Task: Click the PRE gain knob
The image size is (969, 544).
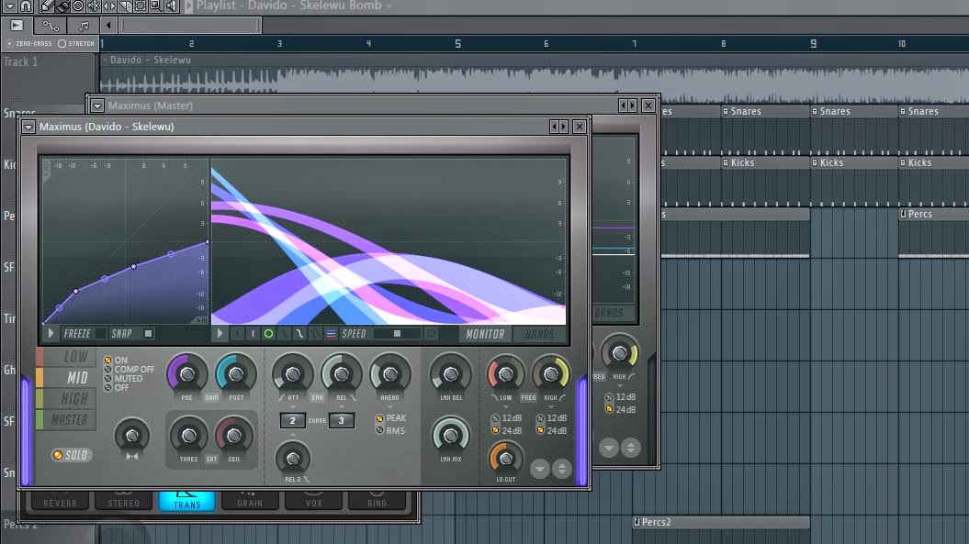Action: pyautogui.click(x=186, y=373)
